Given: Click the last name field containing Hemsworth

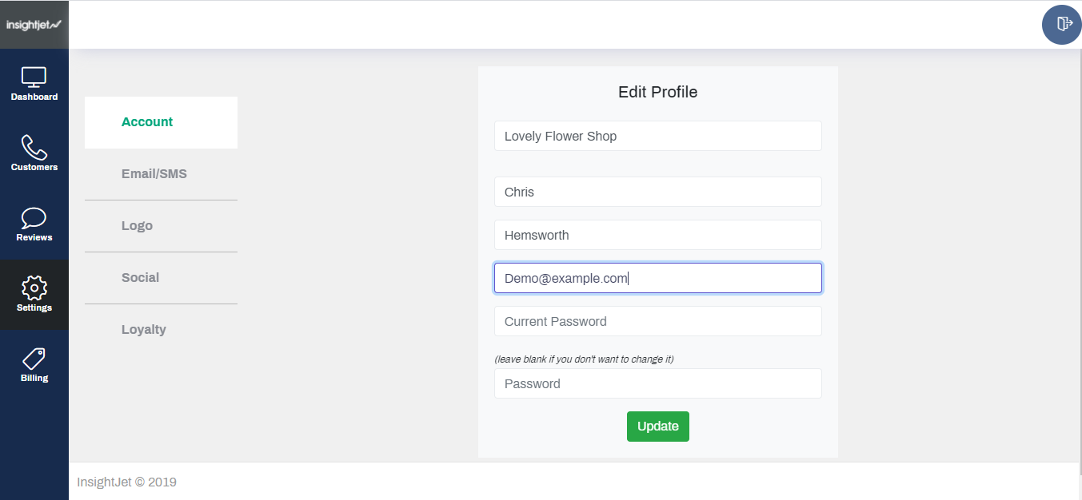Looking at the screenshot, I should (657, 235).
